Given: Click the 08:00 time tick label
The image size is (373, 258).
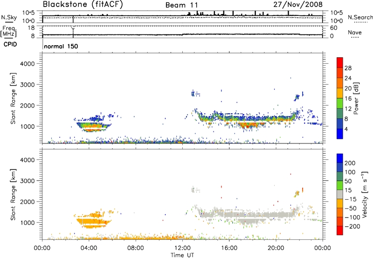Looking at the screenshot, I should (x=135, y=248).
